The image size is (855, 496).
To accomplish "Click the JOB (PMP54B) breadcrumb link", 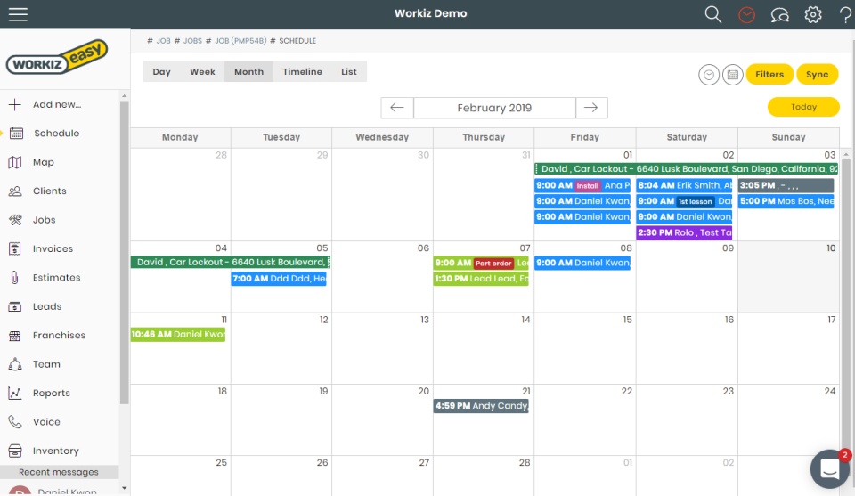I will tap(240, 41).
